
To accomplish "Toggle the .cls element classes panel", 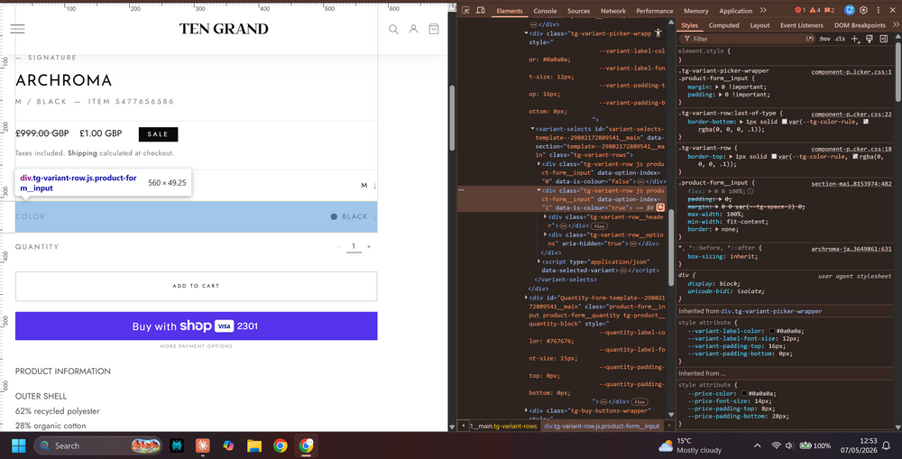I will point(840,39).
